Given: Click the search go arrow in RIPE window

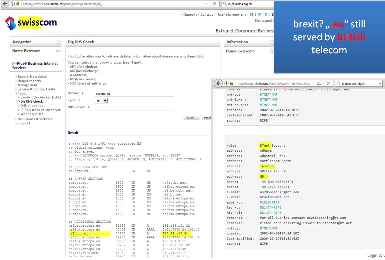Looking at the screenshot, I should (380, 83).
